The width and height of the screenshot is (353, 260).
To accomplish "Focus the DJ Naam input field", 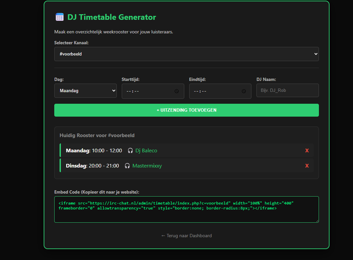I will pos(287,90).
